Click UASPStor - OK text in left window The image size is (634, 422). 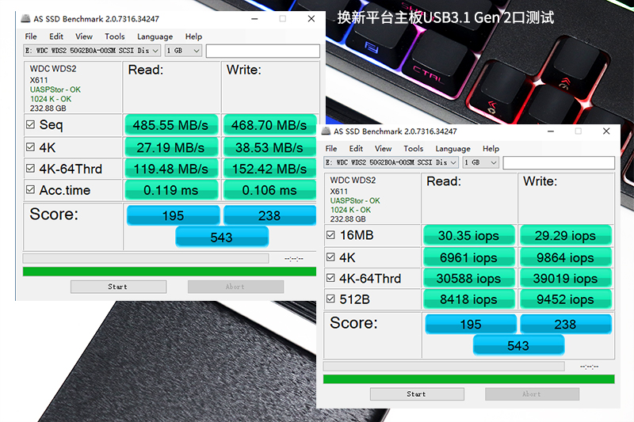(55, 89)
